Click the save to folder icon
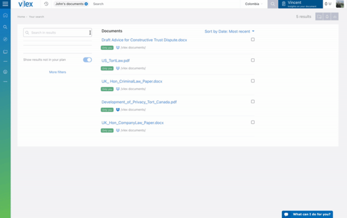This screenshot has height=218, width=347. pos(319,17)
